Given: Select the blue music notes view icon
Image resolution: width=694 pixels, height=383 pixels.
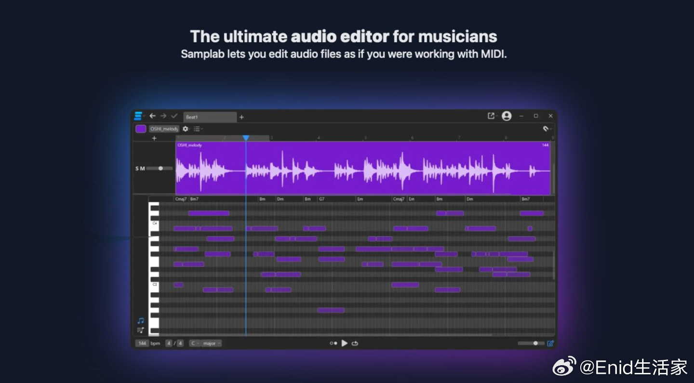Looking at the screenshot, I should pos(140,321).
